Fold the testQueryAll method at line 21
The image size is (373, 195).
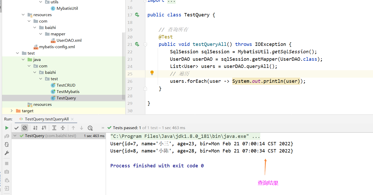[x=145, y=44]
